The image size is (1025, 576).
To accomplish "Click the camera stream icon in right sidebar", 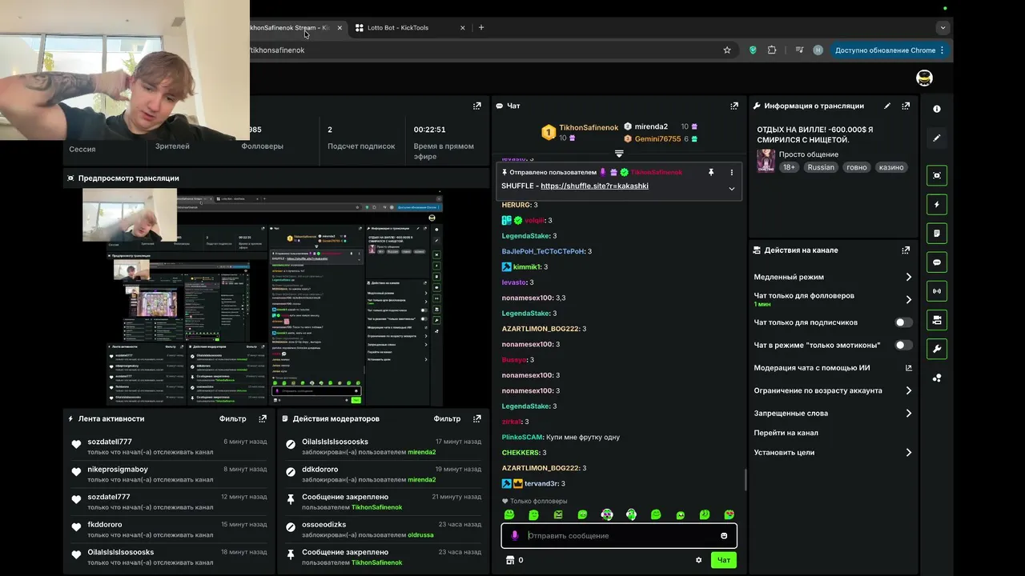I will [x=937, y=320].
